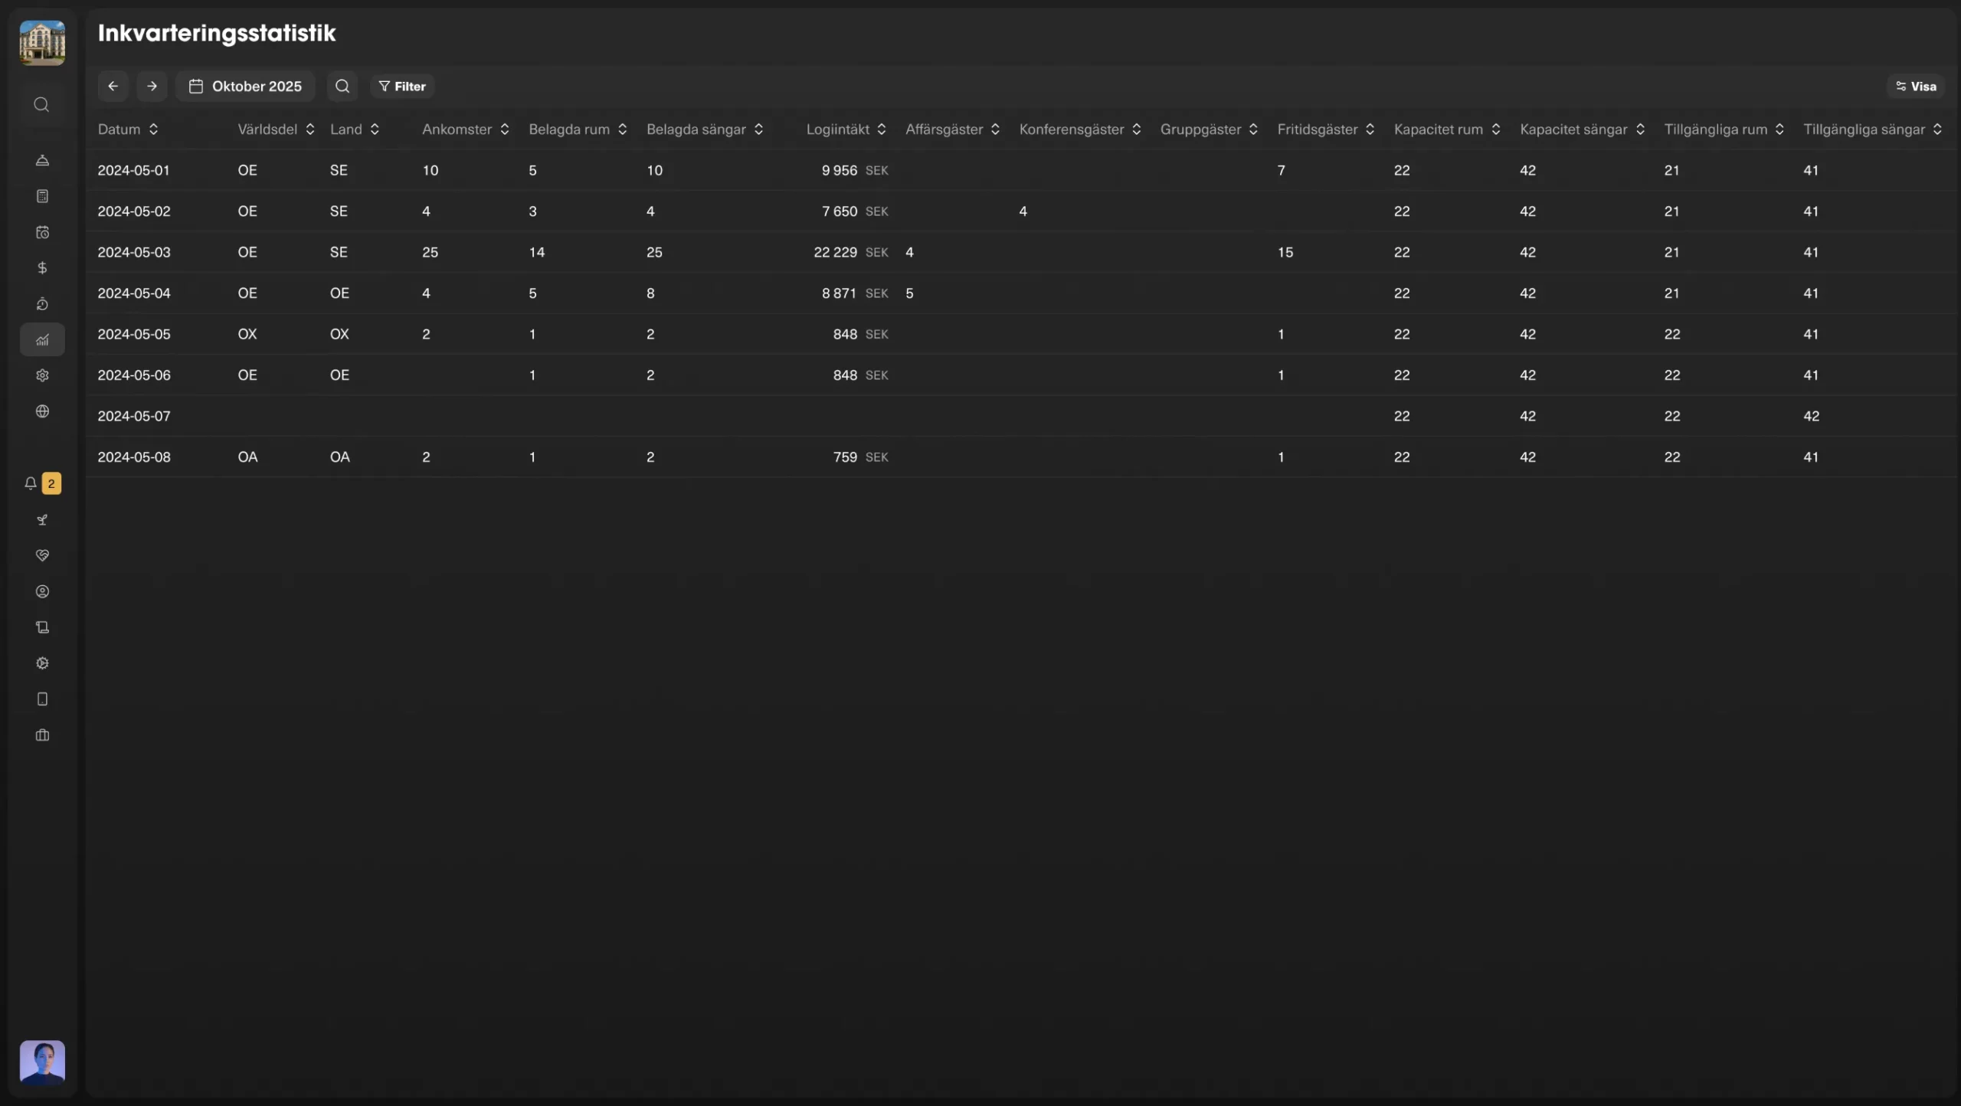Open the dollar sign finance section
Screen dimensions: 1961x1106
pyautogui.click(x=42, y=268)
